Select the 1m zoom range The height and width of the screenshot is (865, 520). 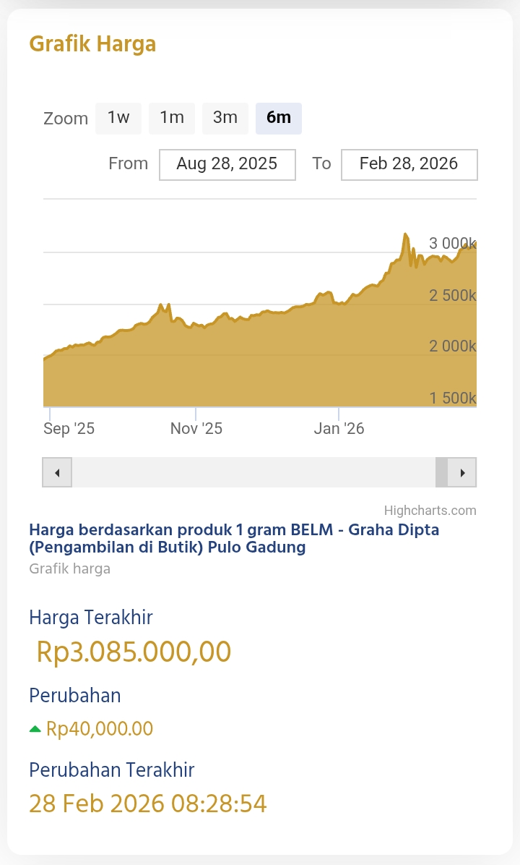[172, 118]
